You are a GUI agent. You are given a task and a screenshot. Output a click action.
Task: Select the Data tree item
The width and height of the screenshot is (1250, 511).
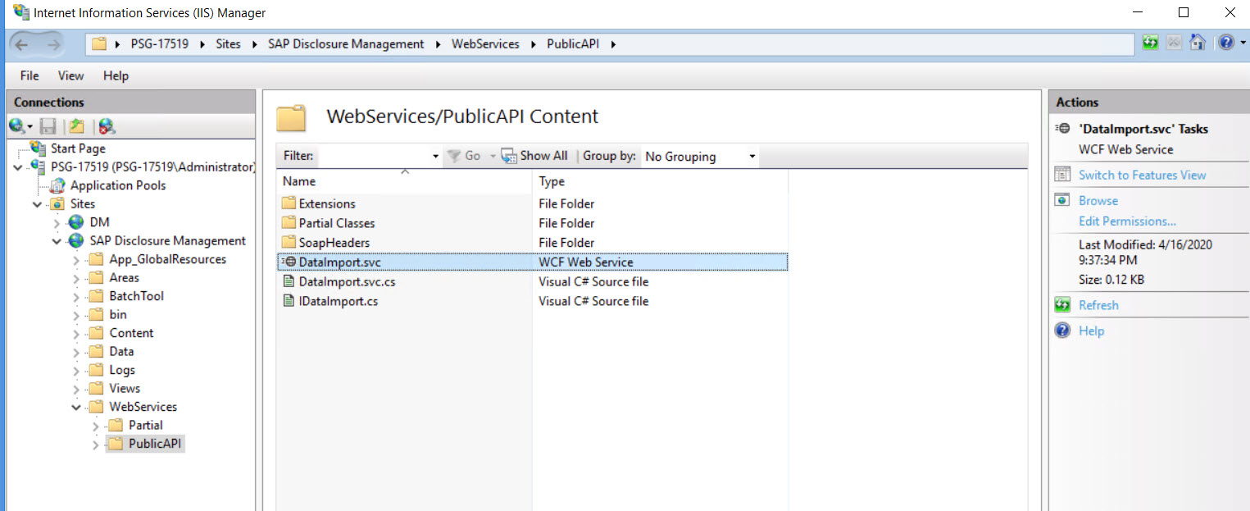tap(121, 351)
